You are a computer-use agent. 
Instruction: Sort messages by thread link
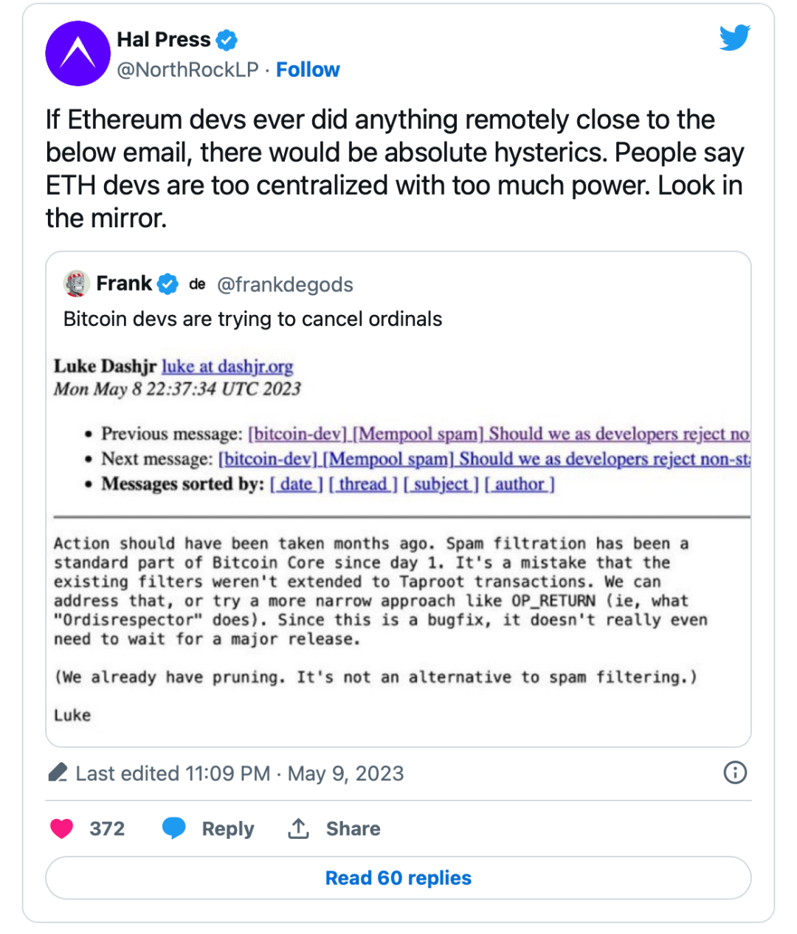pos(362,484)
